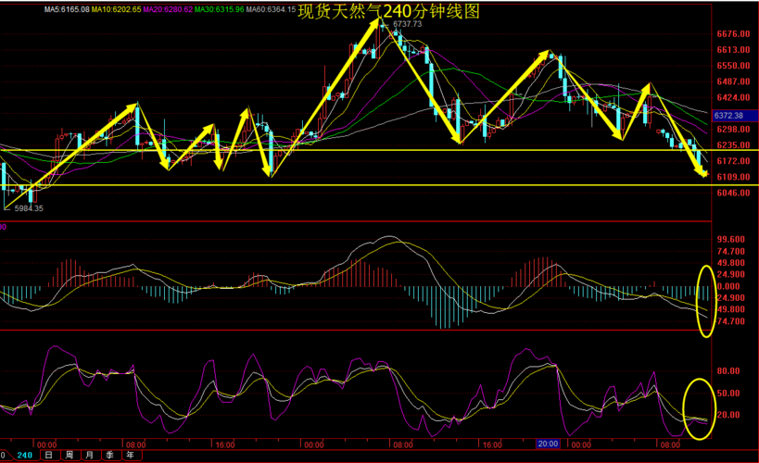
Task: Click the highlighted 20:00 time marker
Action: tap(548, 444)
